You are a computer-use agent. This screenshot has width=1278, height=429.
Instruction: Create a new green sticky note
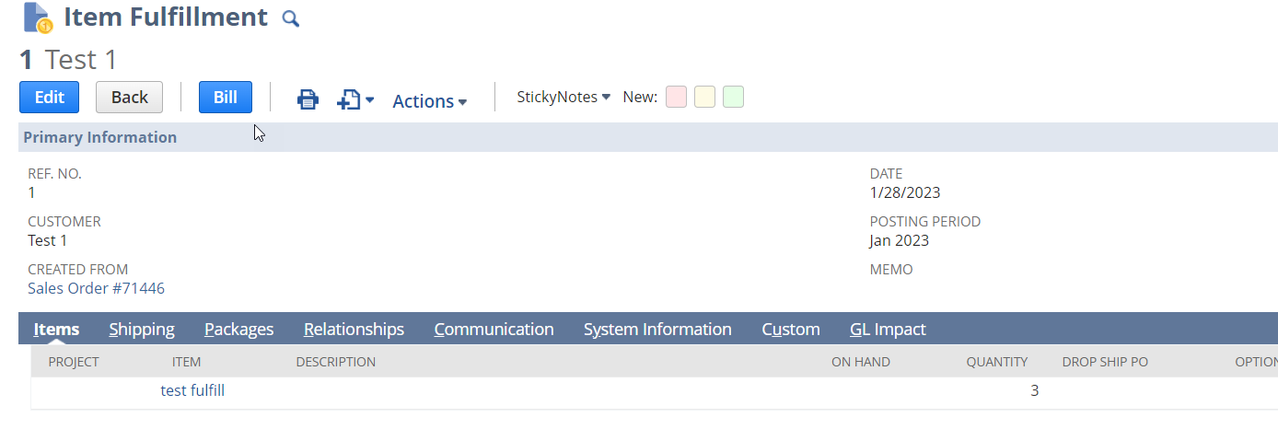(x=733, y=97)
